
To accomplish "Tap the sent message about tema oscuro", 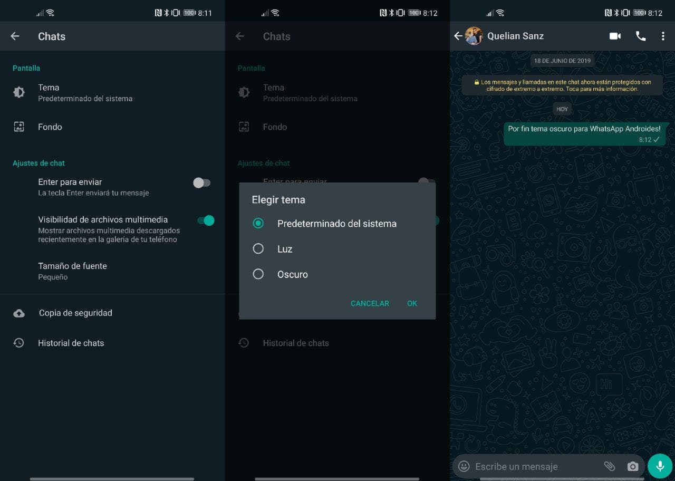I will tap(584, 134).
